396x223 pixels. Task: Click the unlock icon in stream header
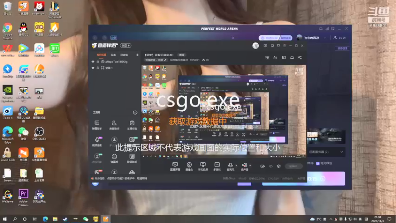pos(275,57)
